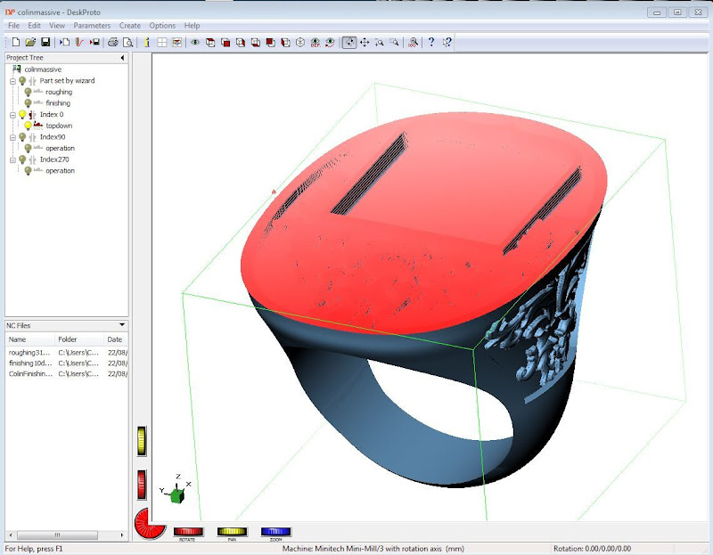Click the Name column header in NC Files
The image size is (713, 555).
click(18, 339)
